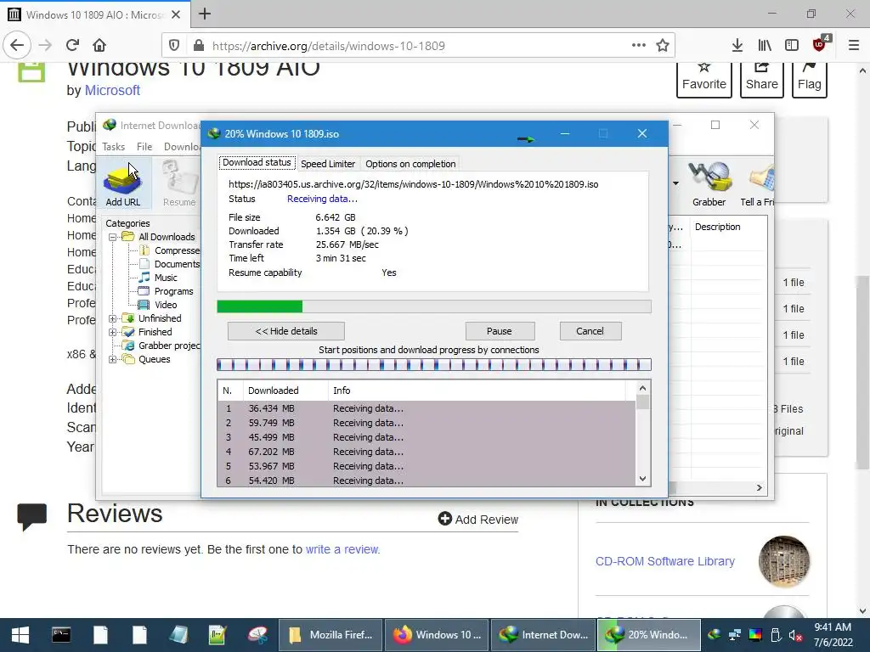This screenshot has height=652, width=870.
Task: Click tracking protection shield icon
Action: (173, 46)
